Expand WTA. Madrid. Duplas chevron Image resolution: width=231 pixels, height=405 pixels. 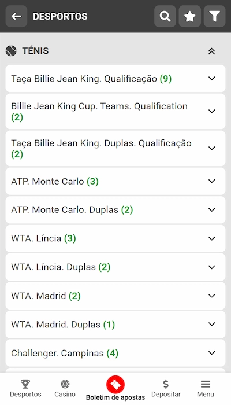212,325
